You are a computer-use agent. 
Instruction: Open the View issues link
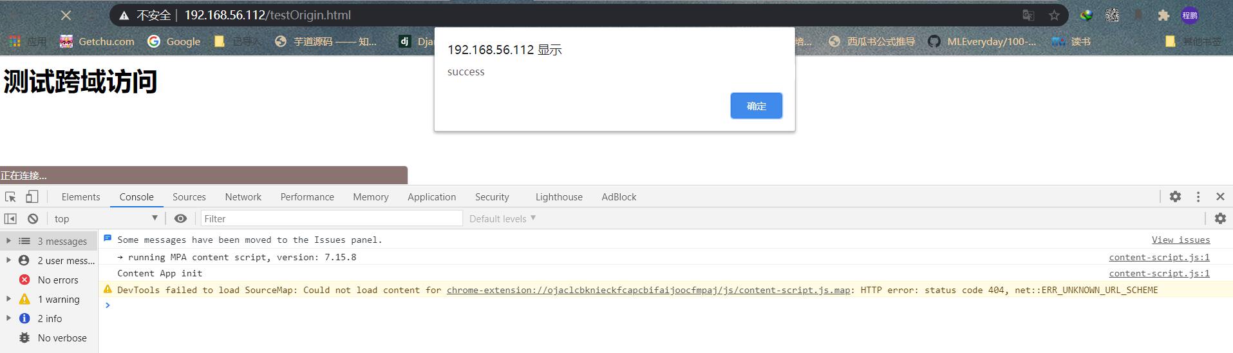pos(1181,240)
